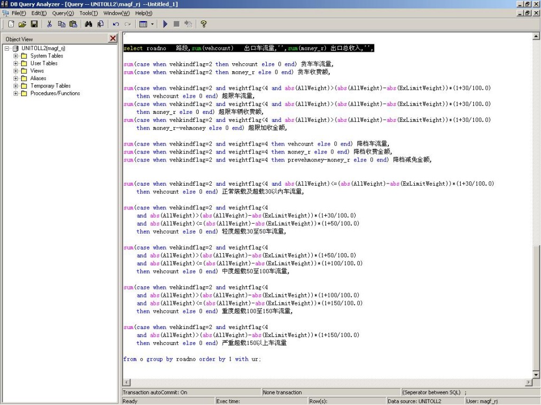This screenshot has width=541, height=405.
Task: Expand the System Tables node
Action: click(16, 56)
